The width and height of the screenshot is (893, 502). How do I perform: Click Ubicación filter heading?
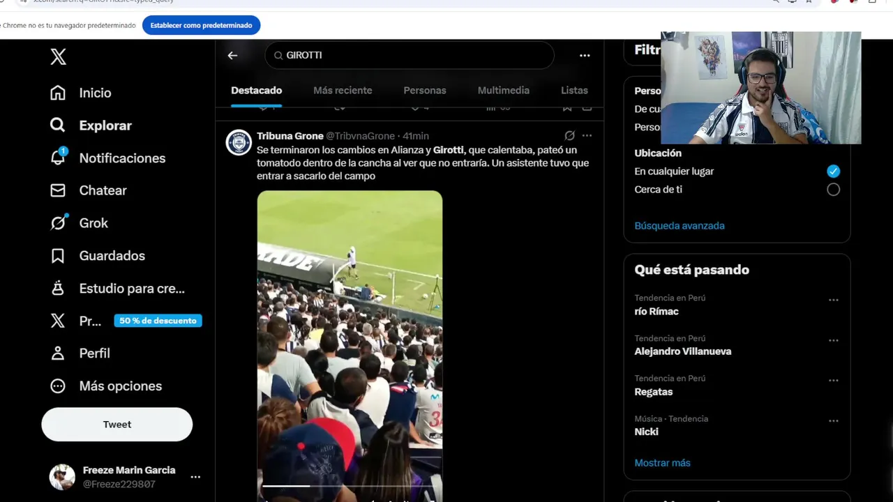coord(658,153)
